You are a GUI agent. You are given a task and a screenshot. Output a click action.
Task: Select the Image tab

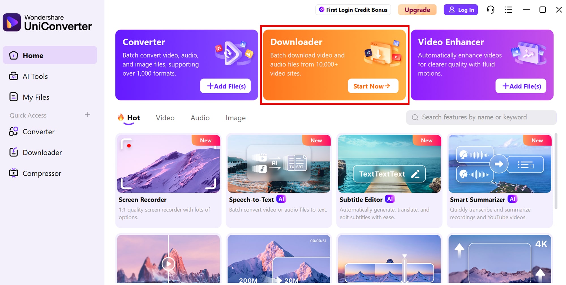235,118
